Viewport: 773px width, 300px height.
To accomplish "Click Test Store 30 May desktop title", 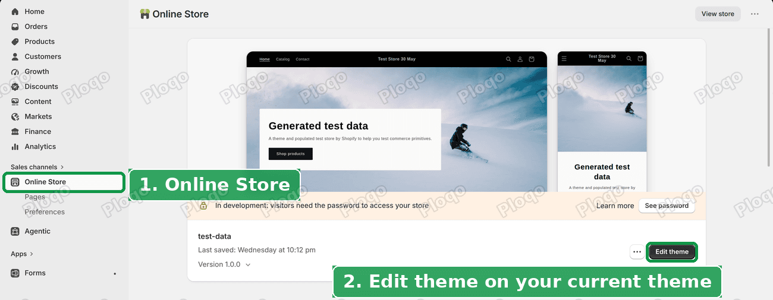I will click(x=397, y=59).
